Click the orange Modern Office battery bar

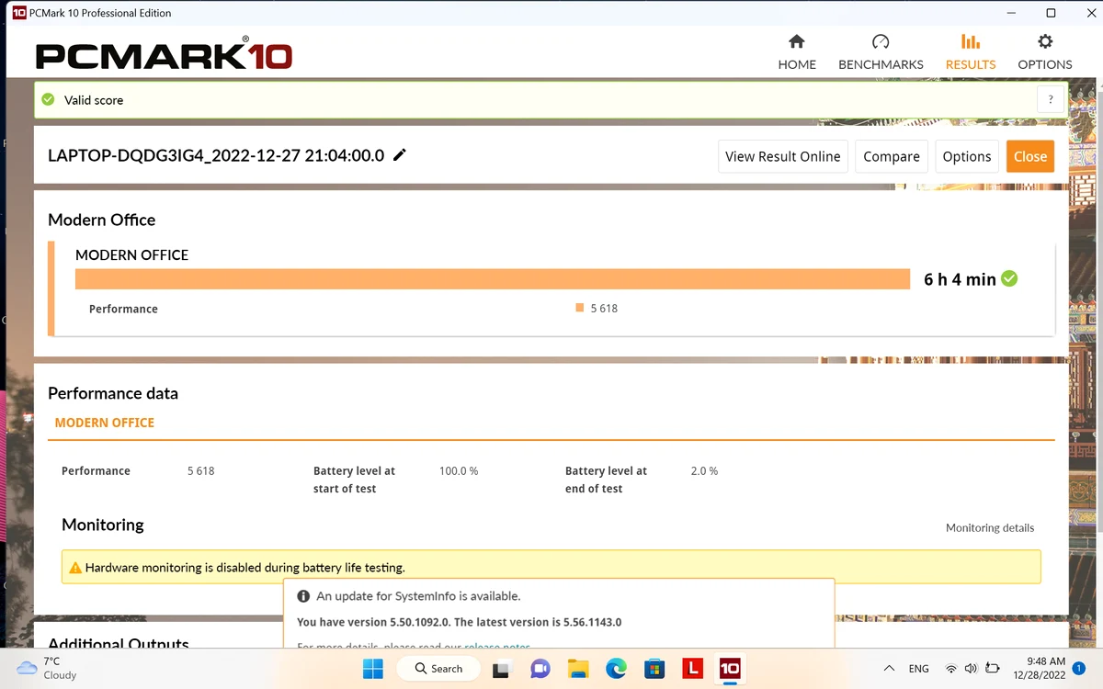pyautogui.click(x=493, y=279)
